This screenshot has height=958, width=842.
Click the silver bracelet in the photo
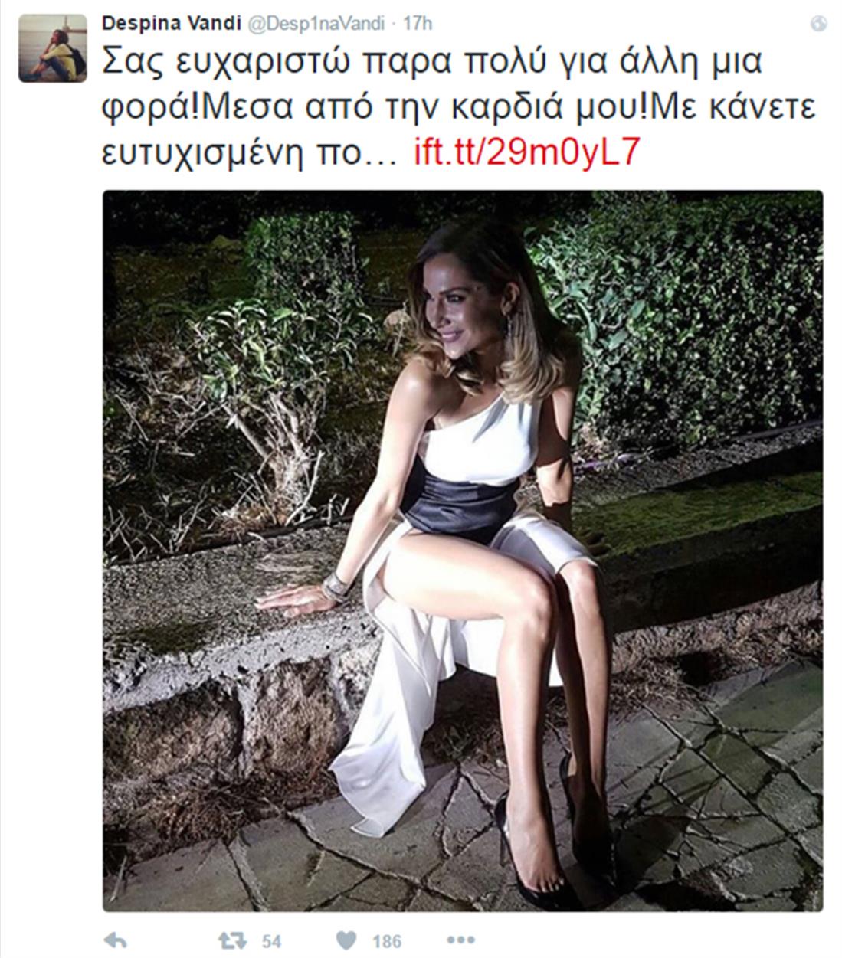(x=336, y=587)
